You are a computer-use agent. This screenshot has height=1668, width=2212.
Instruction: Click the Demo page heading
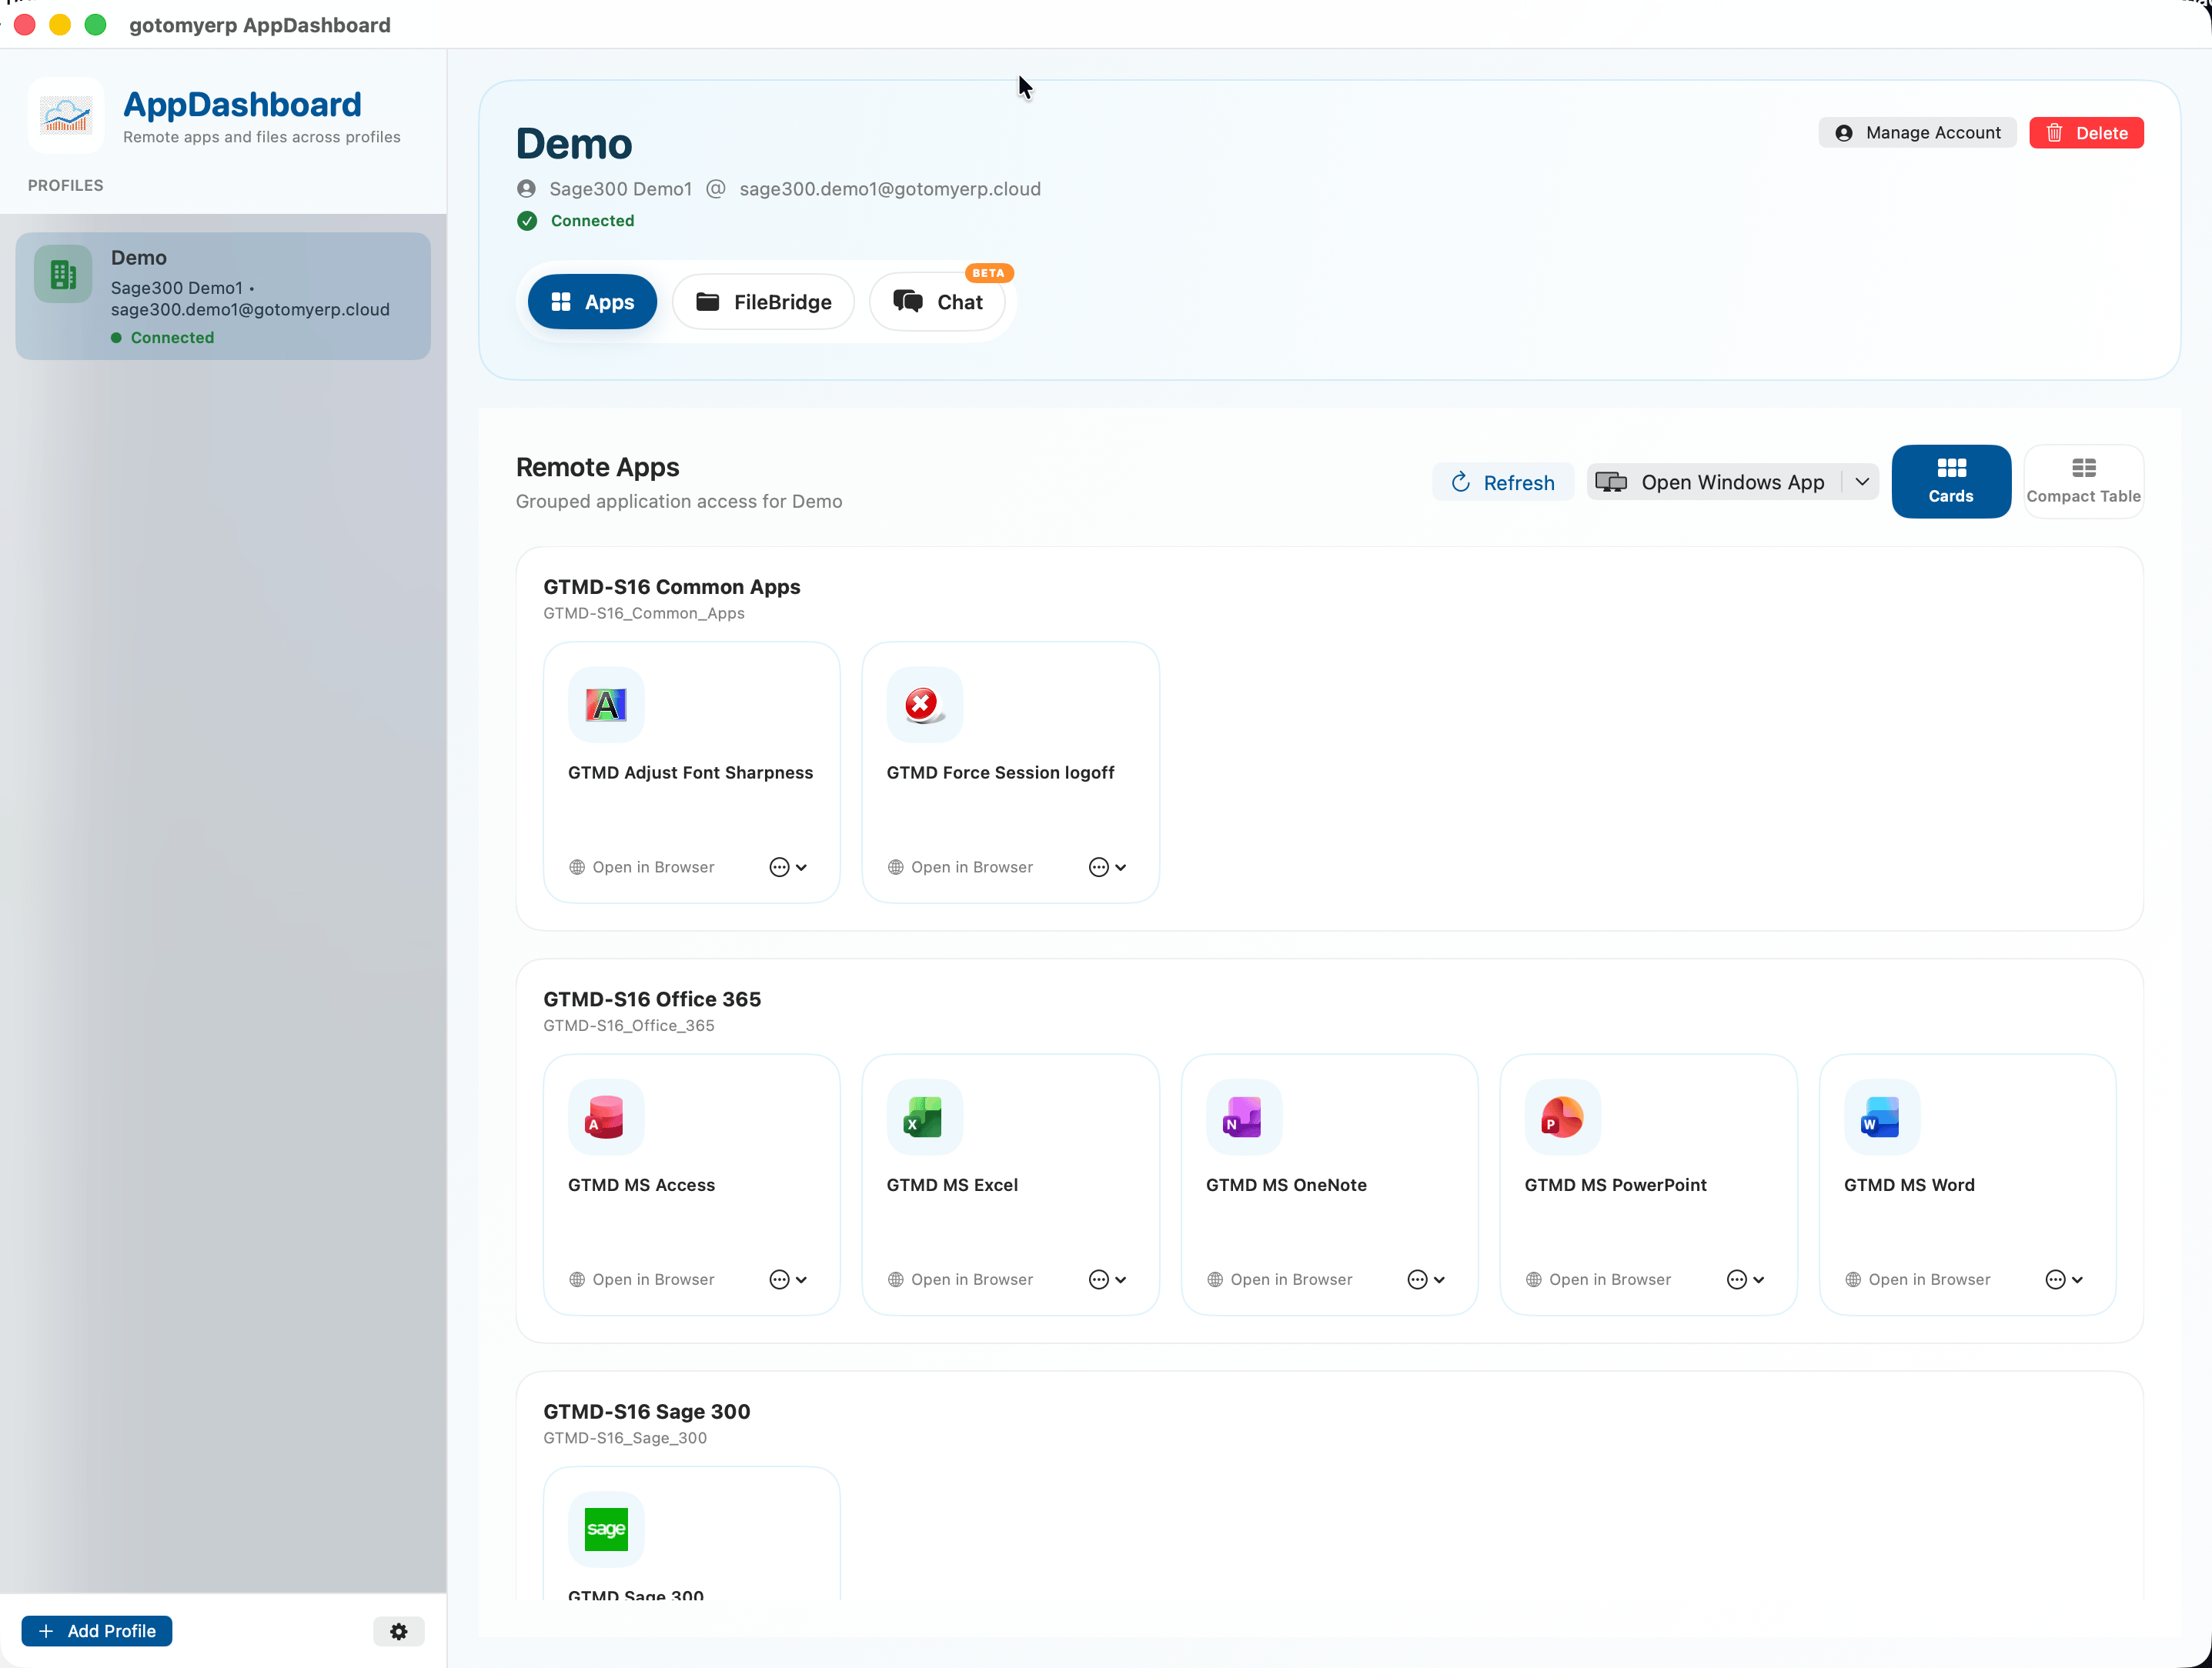pyautogui.click(x=574, y=144)
